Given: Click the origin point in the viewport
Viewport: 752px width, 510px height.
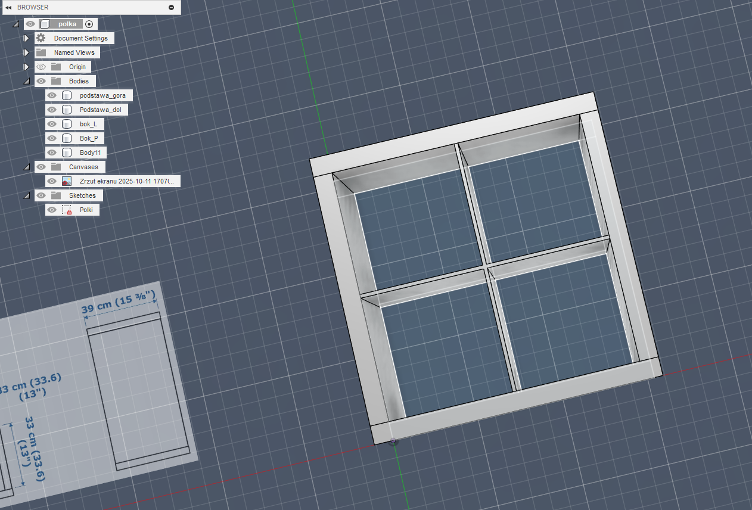Looking at the screenshot, I should click(393, 441).
